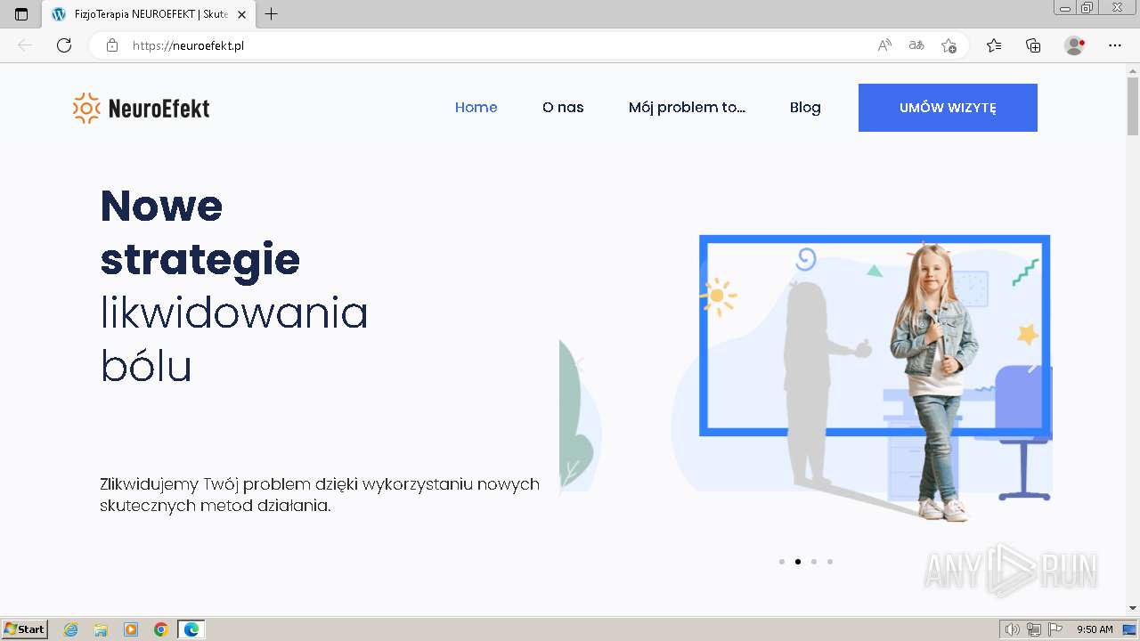1140x641 pixels.
Task: Open the Windows Start menu
Action: coord(25,629)
